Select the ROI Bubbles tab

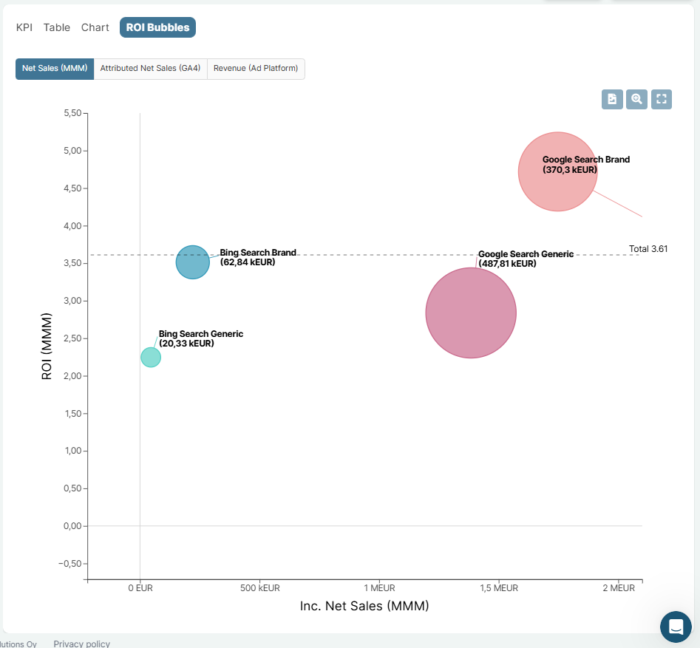pyautogui.click(x=157, y=27)
